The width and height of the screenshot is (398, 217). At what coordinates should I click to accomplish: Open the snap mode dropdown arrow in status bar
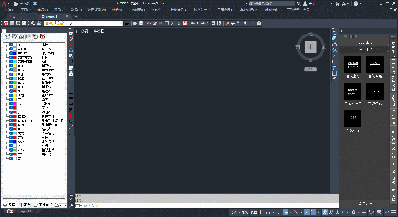click(273, 212)
